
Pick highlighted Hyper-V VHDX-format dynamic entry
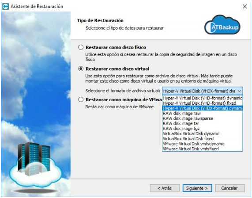pyautogui.click(x=202, y=108)
